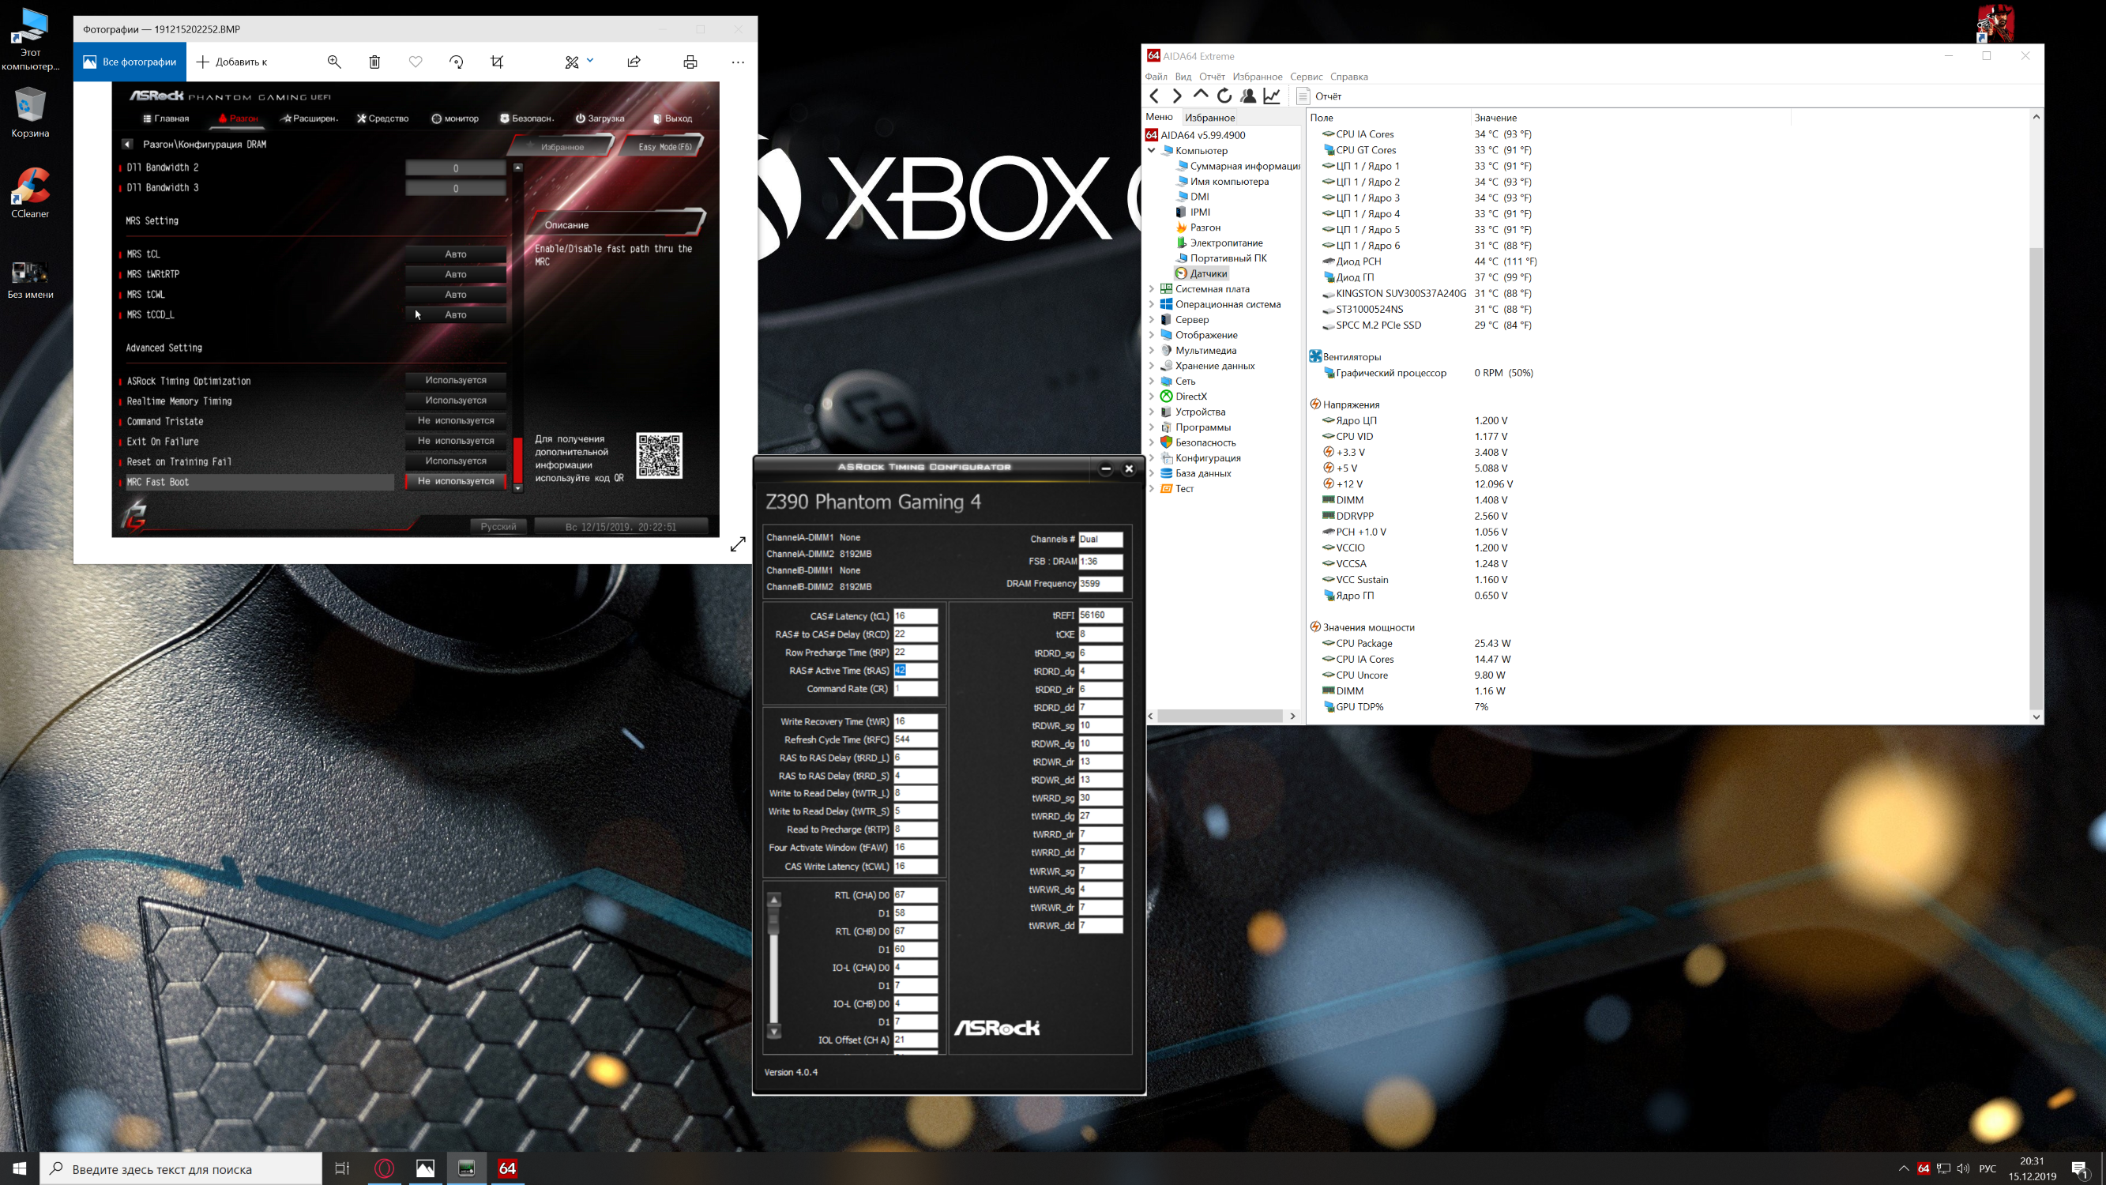Click the zoom magnifier icon in Photos
The height and width of the screenshot is (1185, 2106).
tap(333, 62)
